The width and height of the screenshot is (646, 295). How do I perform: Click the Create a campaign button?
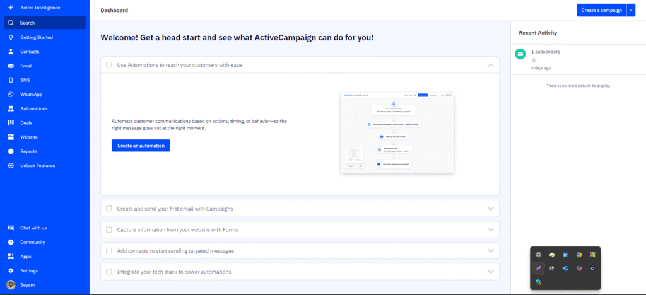tap(601, 10)
